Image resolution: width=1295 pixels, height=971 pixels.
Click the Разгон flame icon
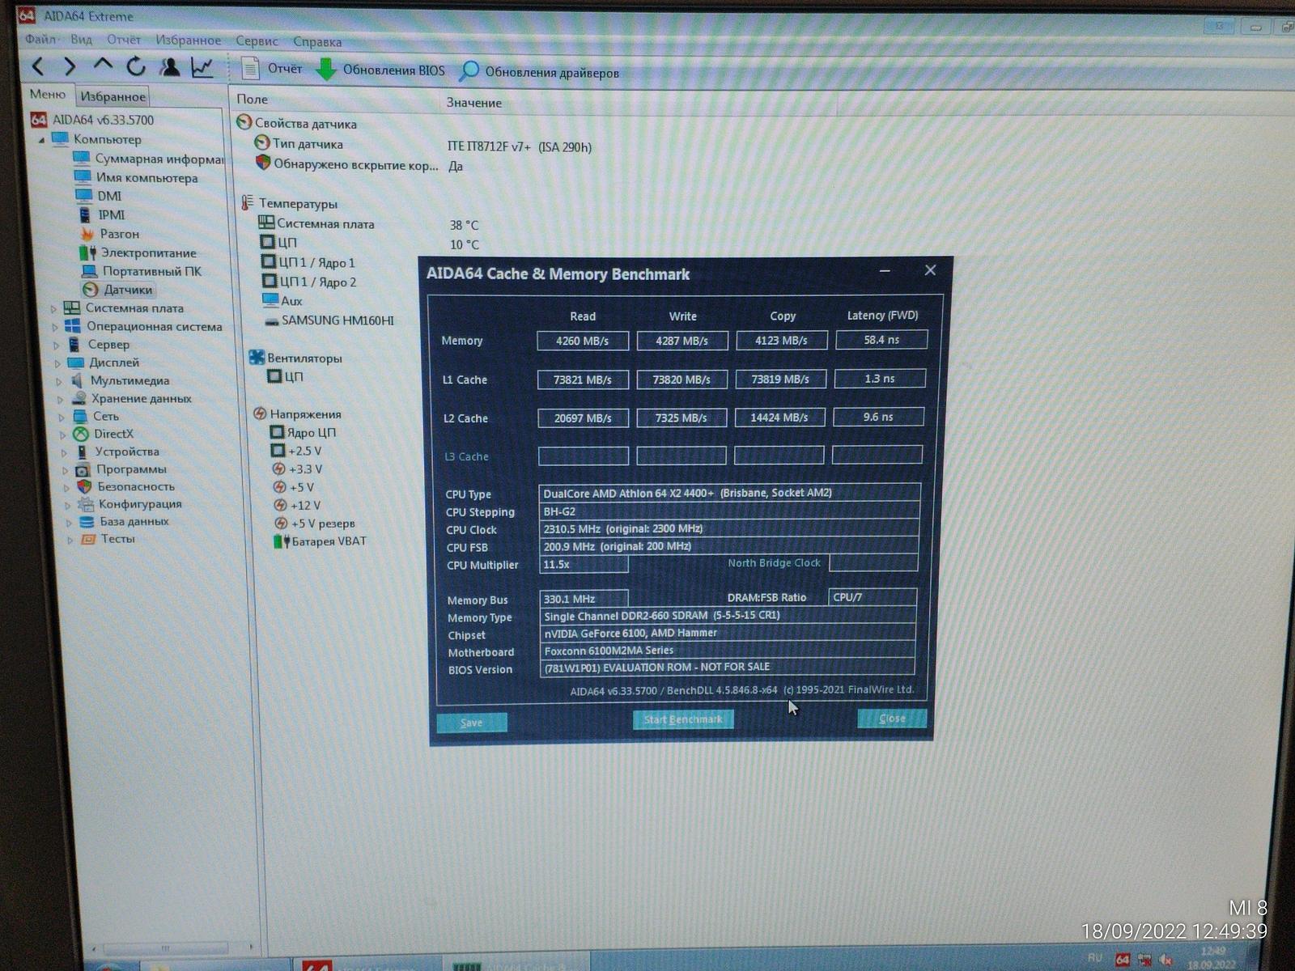87,234
